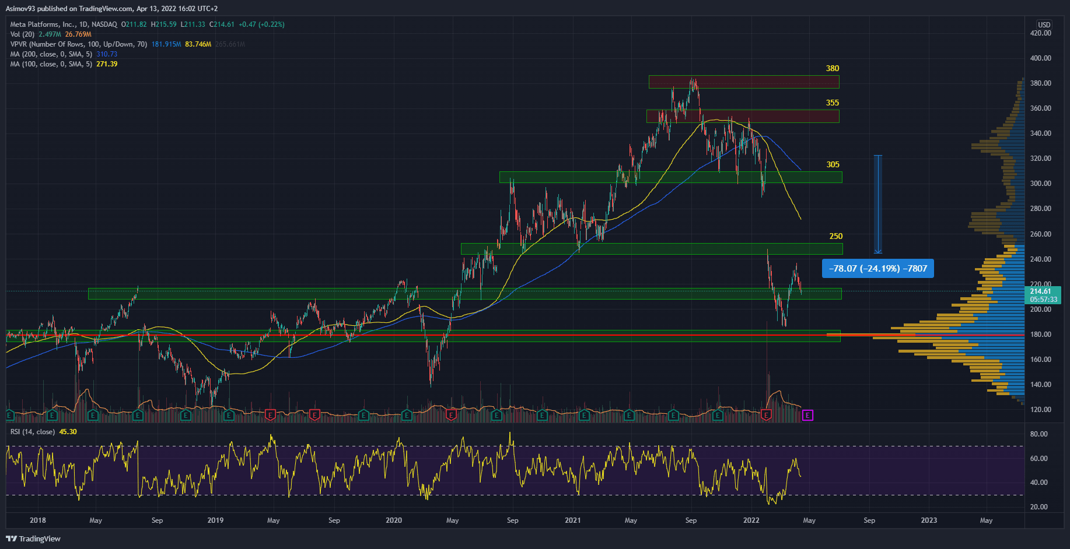The image size is (1070, 549).
Task: Click the green earnings marker before 2019
Action: tap(185, 415)
